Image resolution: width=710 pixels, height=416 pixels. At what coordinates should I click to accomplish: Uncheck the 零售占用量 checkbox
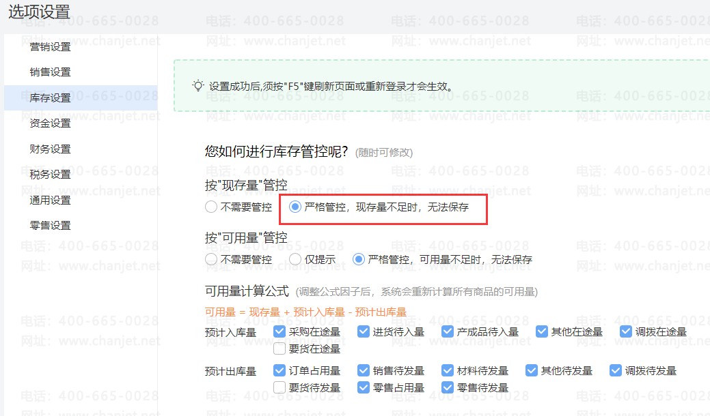click(363, 387)
